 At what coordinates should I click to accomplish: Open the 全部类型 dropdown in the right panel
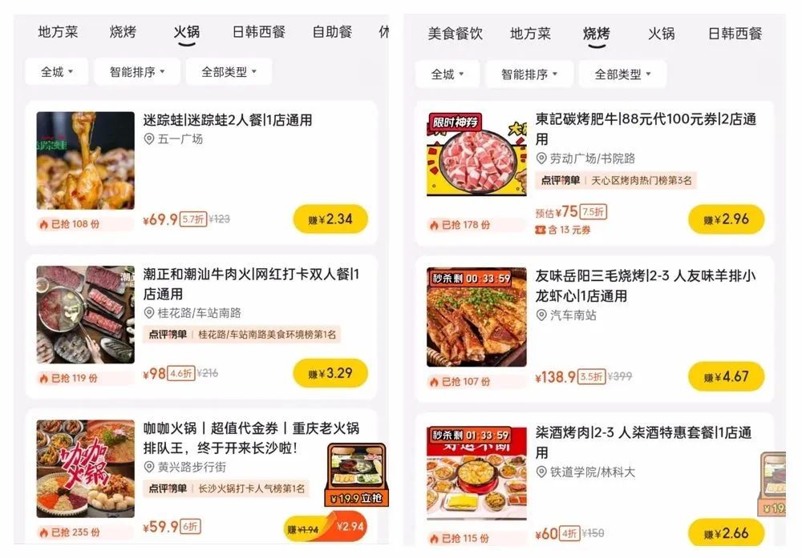click(622, 74)
